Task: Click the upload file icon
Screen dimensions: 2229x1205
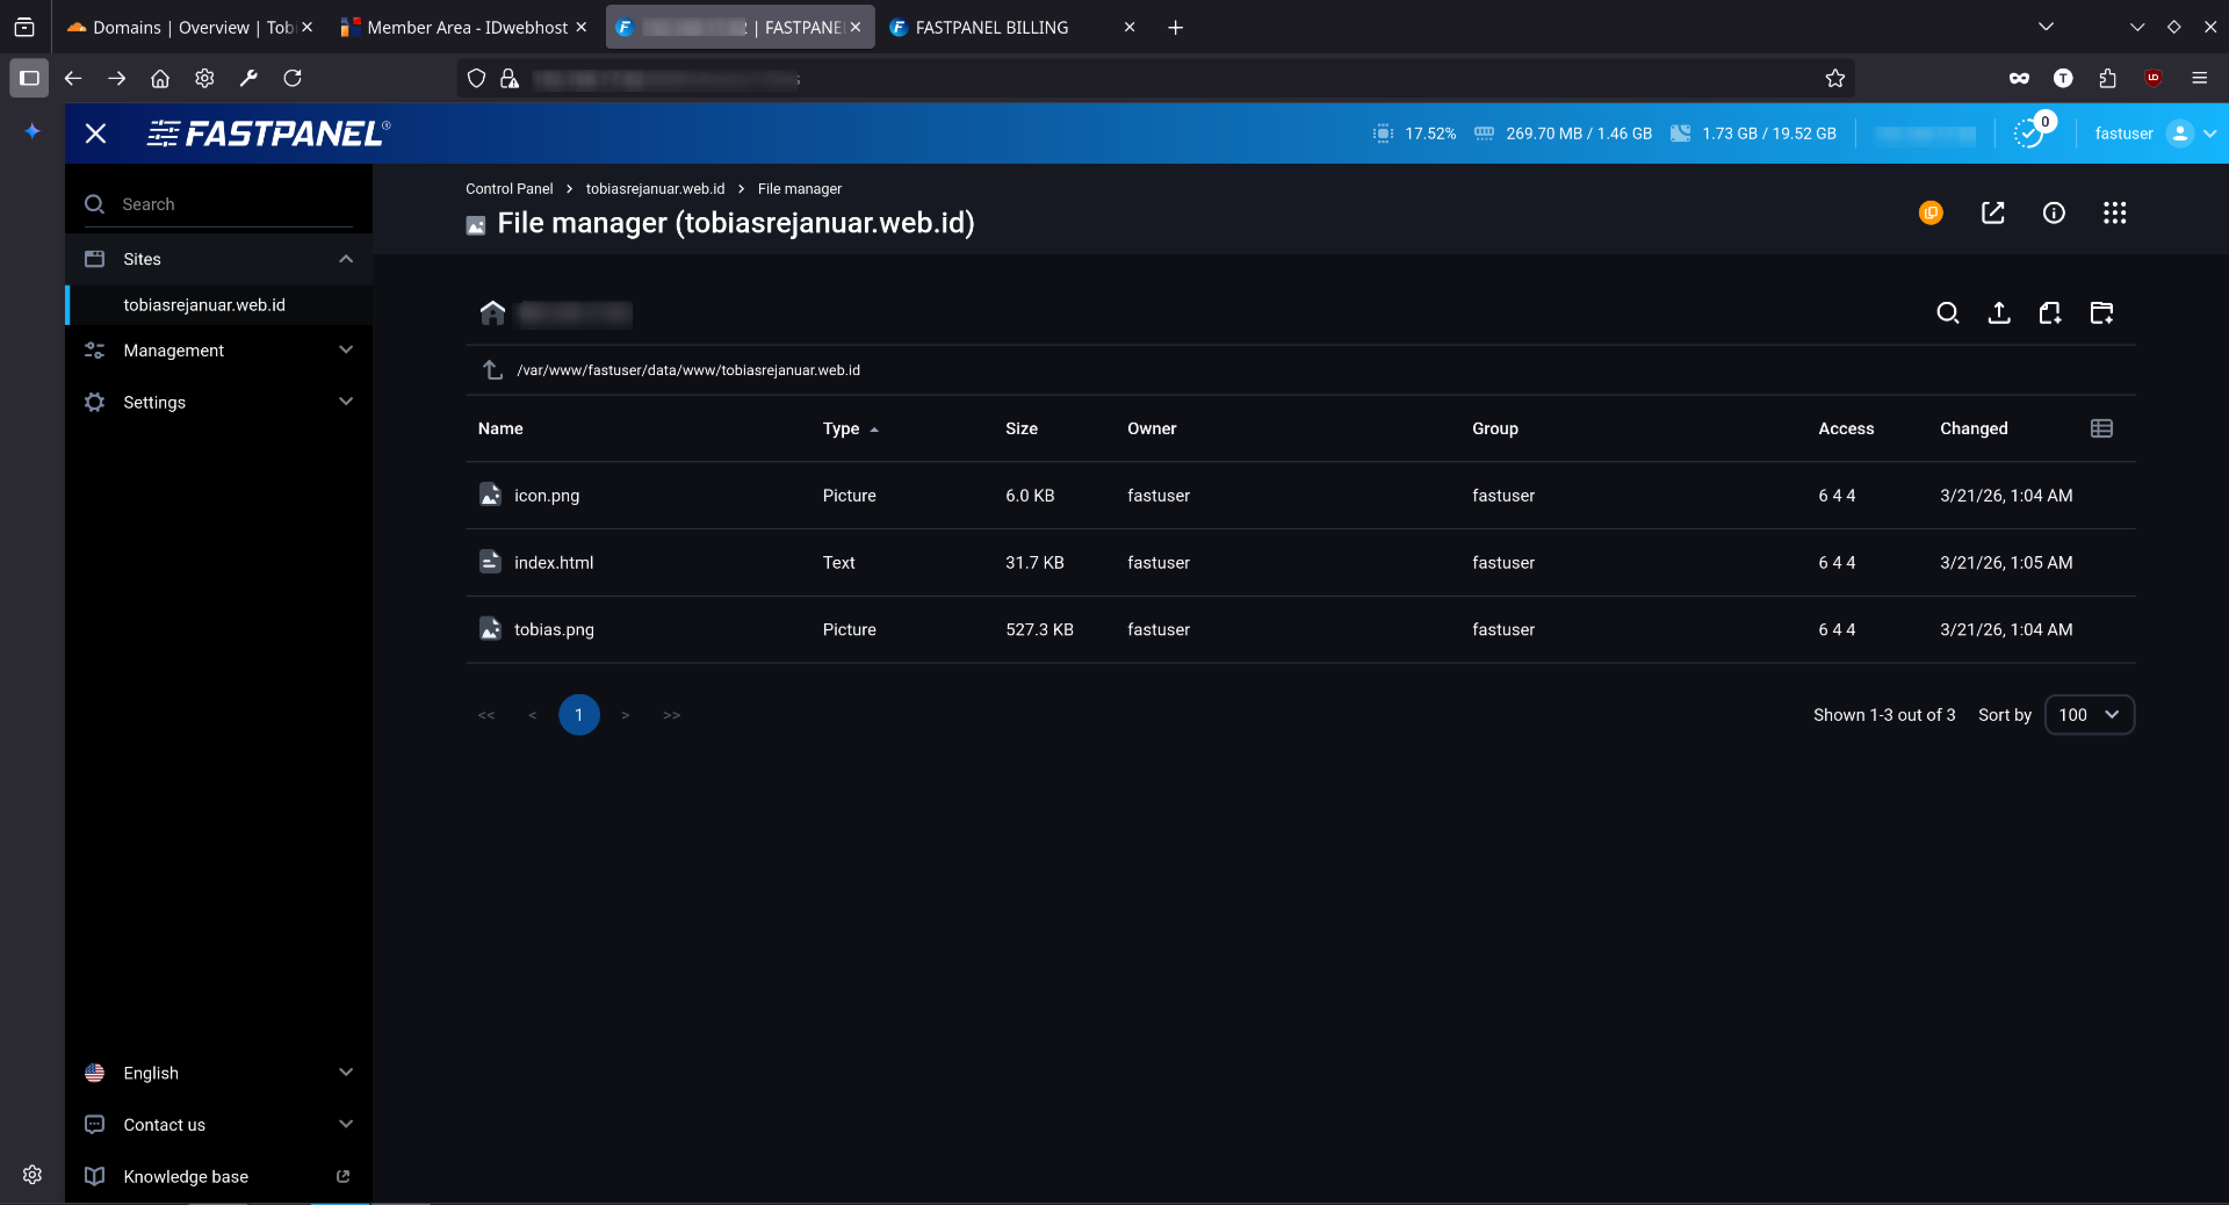Action: (x=1999, y=312)
